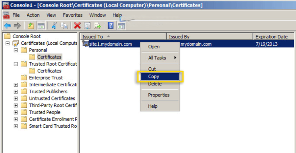The width and height of the screenshot is (296, 153).
Task: Sort by the Issued By column header
Action: point(210,36)
